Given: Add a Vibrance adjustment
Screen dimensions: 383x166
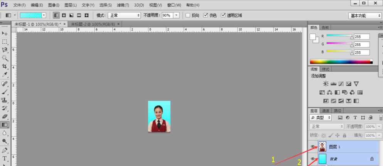Looking at the screenshot, I should (x=356, y=84).
